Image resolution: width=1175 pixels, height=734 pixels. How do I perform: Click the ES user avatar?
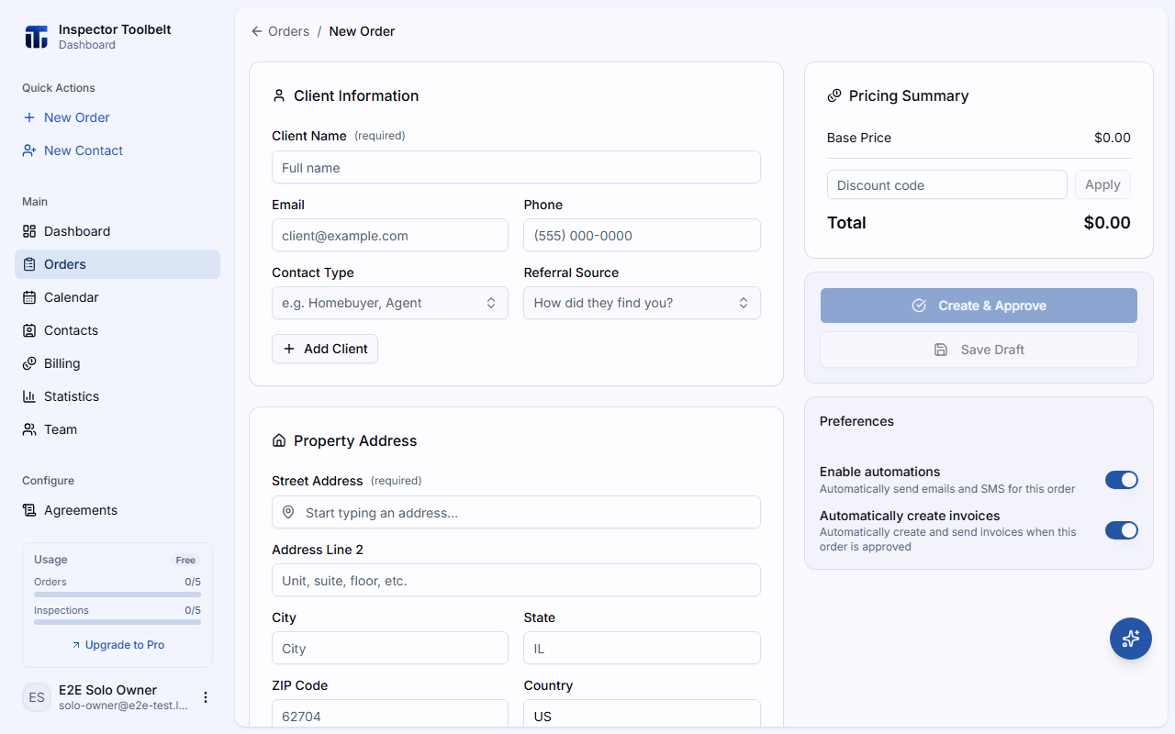click(37, 697)
